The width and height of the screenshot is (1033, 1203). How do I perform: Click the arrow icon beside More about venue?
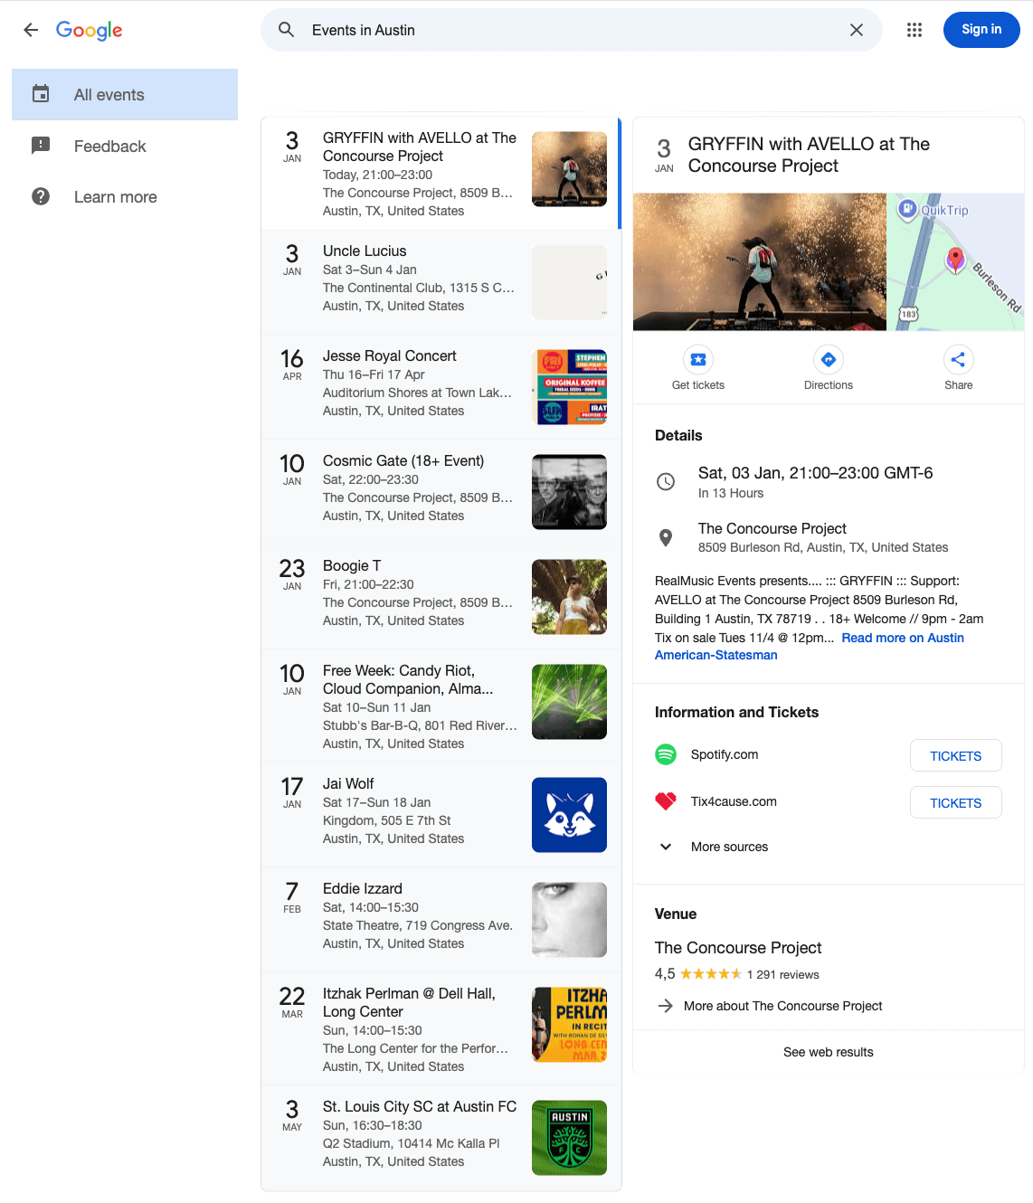tap(666, 1006)
